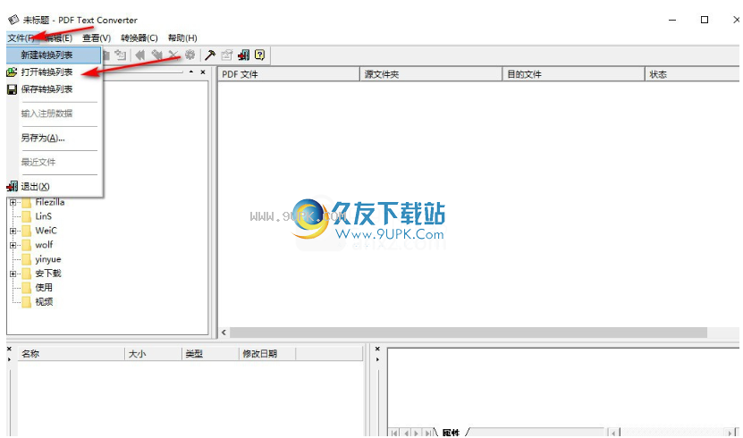This screenshot has width=743, height=438.
Task: Click the 安下载 folder icon
Action: [27, 274]
